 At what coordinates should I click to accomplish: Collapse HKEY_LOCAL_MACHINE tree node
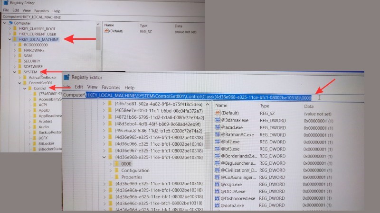coord(9,39)
